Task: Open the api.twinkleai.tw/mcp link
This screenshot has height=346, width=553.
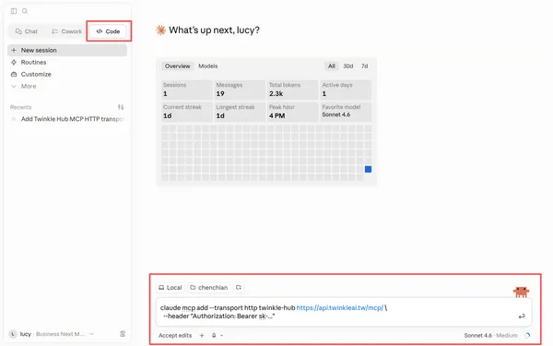Action: (339, 307)
